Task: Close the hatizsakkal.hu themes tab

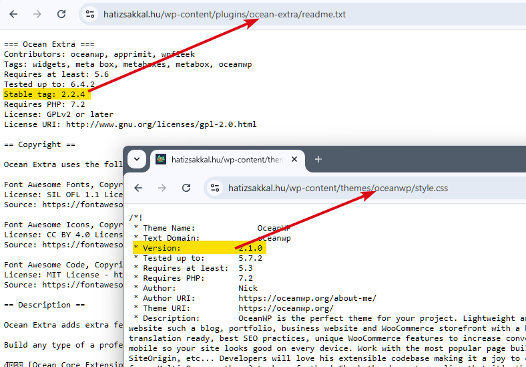Action: click(x=294, y=159)
